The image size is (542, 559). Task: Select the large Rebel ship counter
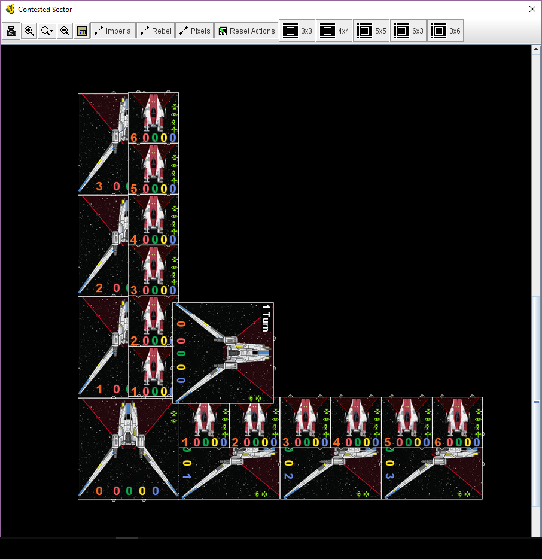(127, 448)
